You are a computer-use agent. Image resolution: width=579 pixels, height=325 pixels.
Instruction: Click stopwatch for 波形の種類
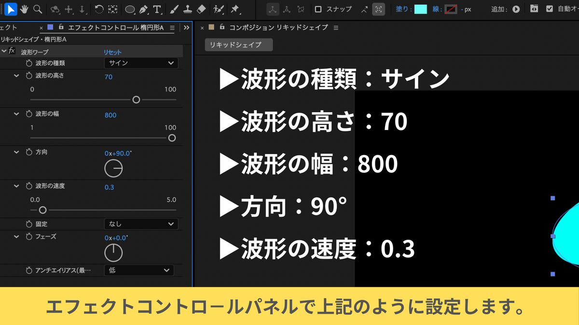pyautogui.click(x=29, y=63)
